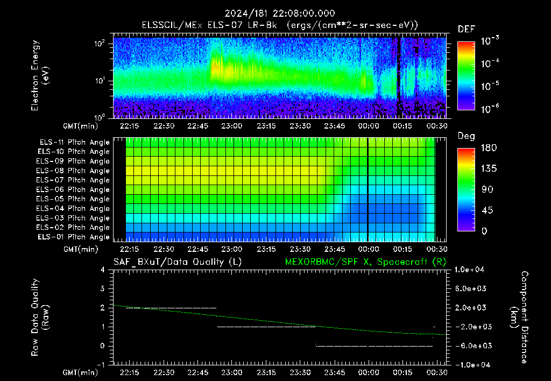Click the Raw Data Quality axis label
The width and height of the screenshot is (551, 381).
40,317
